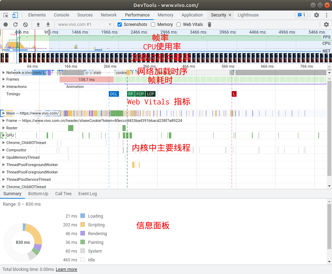Collect garbage with the trash icon
This screenshot has height=274, width=332.
click(210, 25)
